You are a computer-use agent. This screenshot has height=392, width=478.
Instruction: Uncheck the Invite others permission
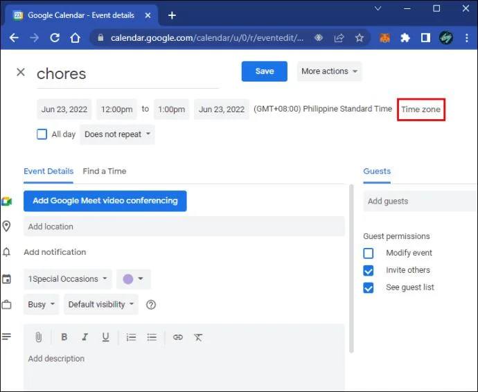(x=369, y=270)
